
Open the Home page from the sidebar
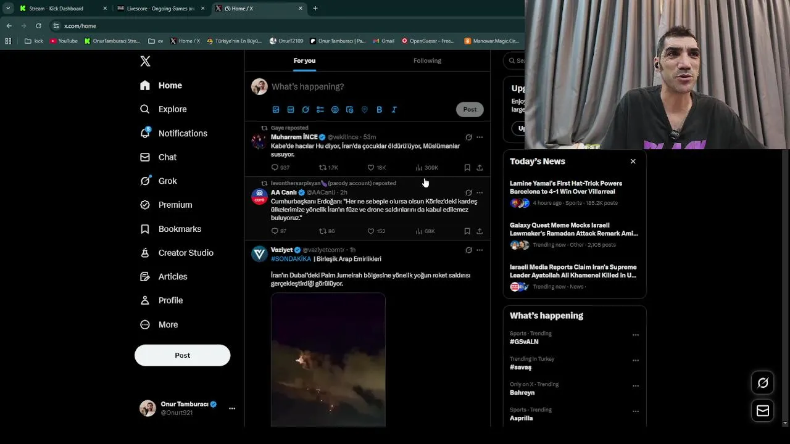point(161,85)
